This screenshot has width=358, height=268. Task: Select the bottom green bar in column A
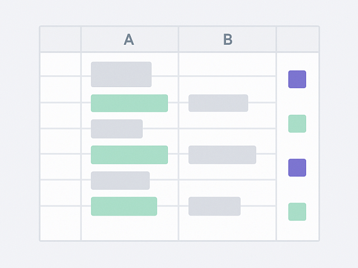[x=124, y=206]
